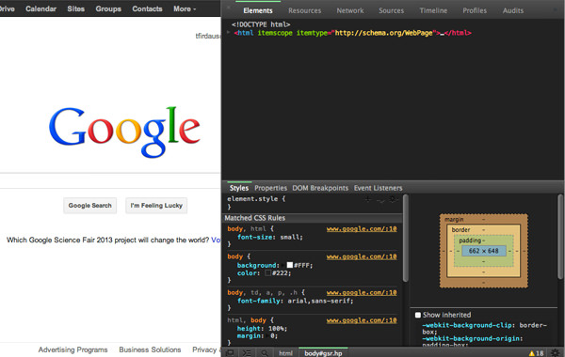Open the Network tab
The height and width of the screenshot is (357, 565).
(x=350, y=10)
